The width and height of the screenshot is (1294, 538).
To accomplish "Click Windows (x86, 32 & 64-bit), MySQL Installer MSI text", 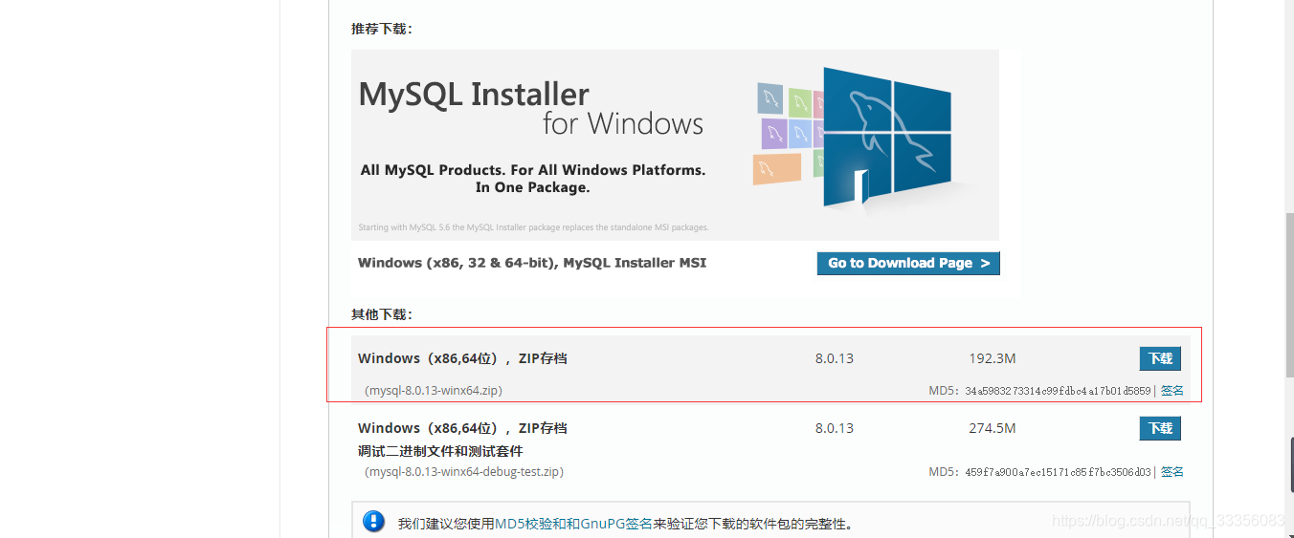I will point(532,263).
